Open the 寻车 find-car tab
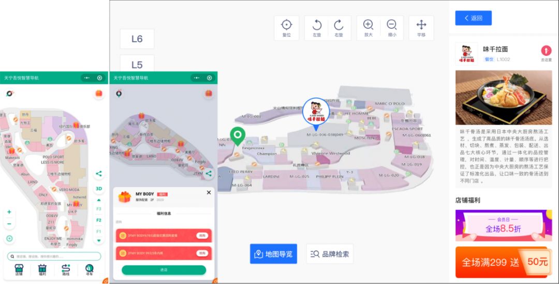Image resolution: width=559 pixels, height=284 pixels. click(x=89, y=270)
